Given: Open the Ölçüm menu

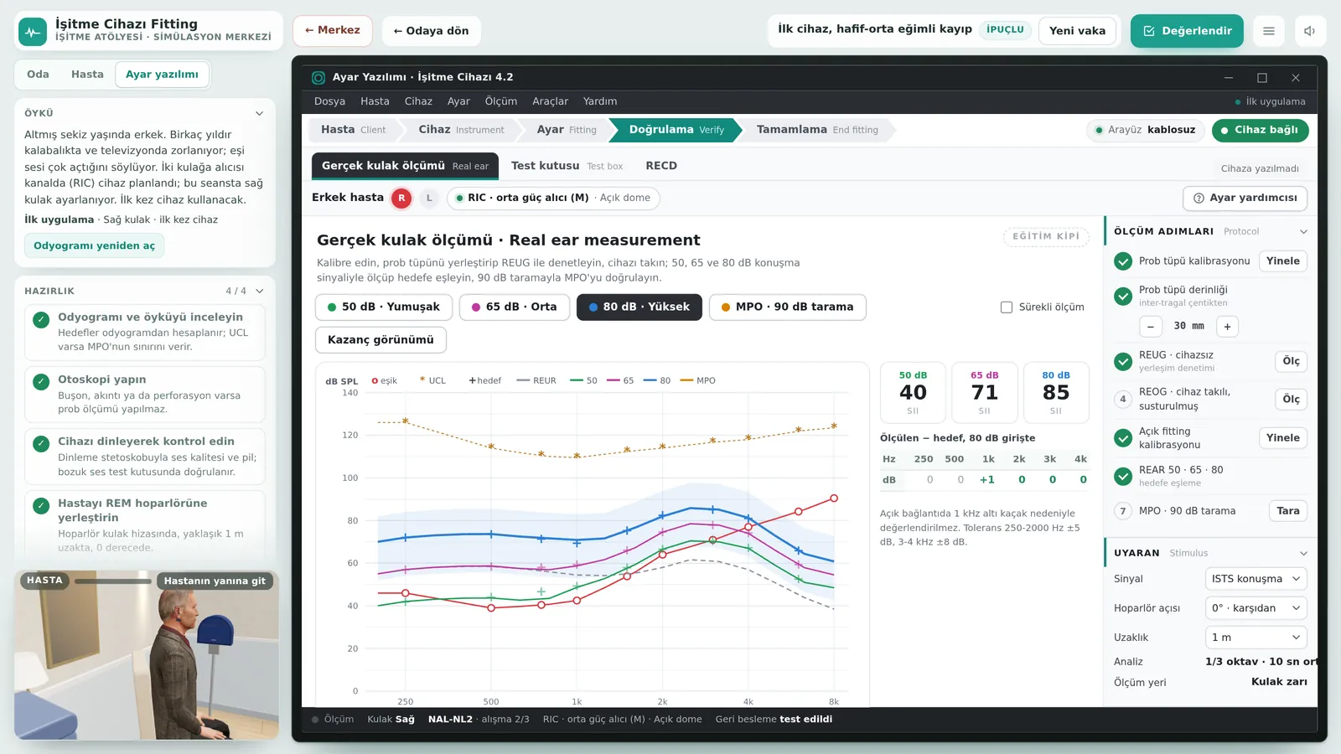Looking at the screenshot, I should pos(501,101).
